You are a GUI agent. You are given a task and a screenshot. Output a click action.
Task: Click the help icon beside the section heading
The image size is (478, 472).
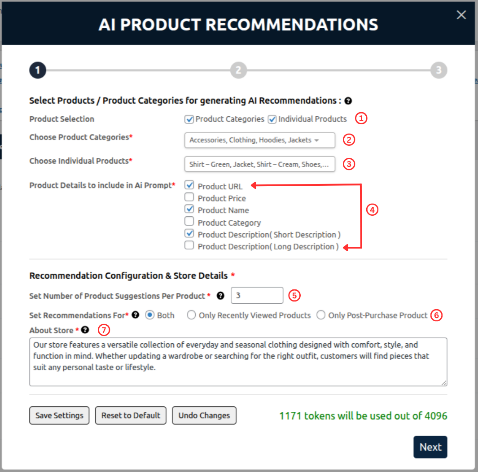[x=348, y=101]
